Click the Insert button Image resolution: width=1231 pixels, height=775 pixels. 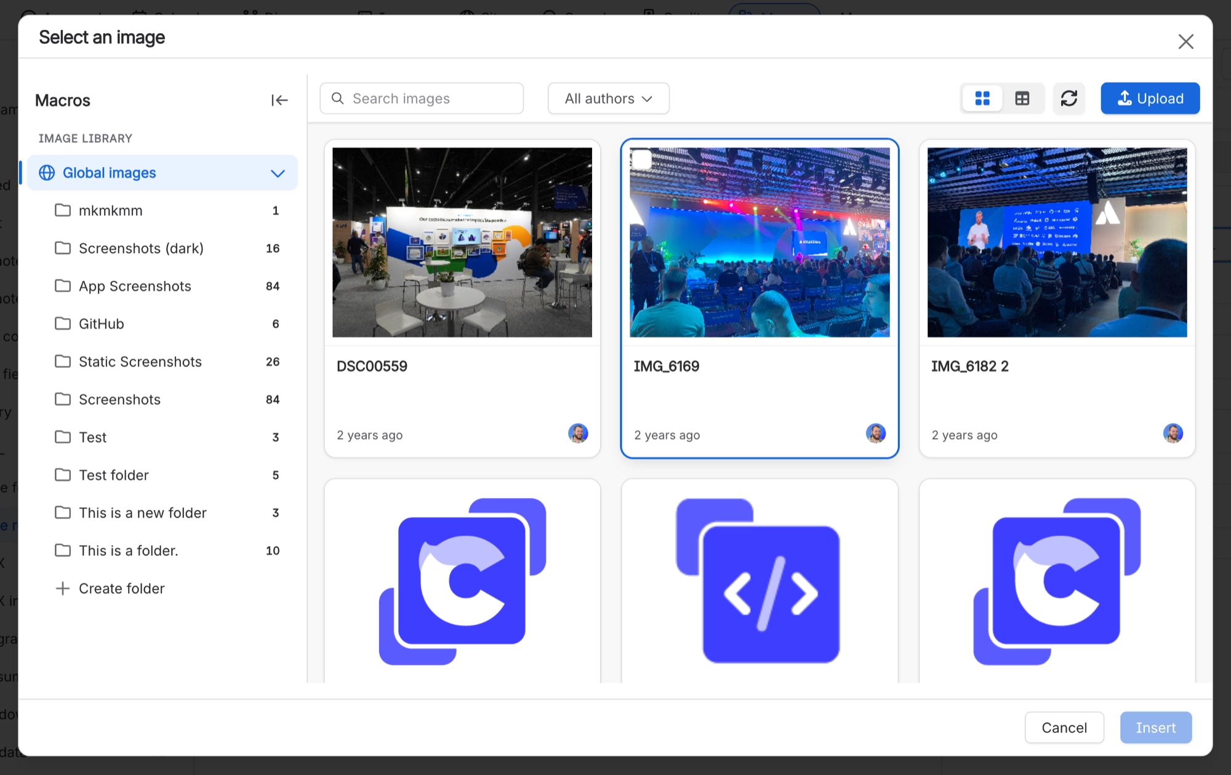click(1155, 728)
